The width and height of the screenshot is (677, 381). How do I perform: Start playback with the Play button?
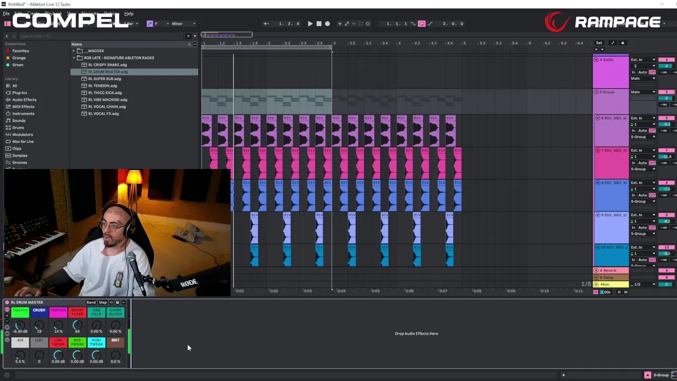[x=310, y=24]
